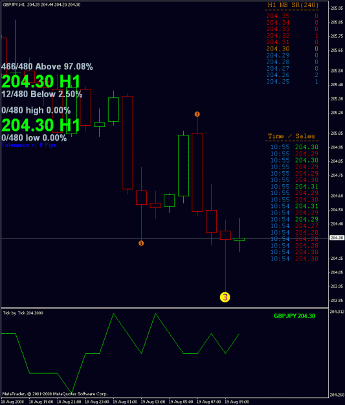Click the '0/480 low 0.00%' label
Screen dimensions: 345x405
click(x=34, y=137)
